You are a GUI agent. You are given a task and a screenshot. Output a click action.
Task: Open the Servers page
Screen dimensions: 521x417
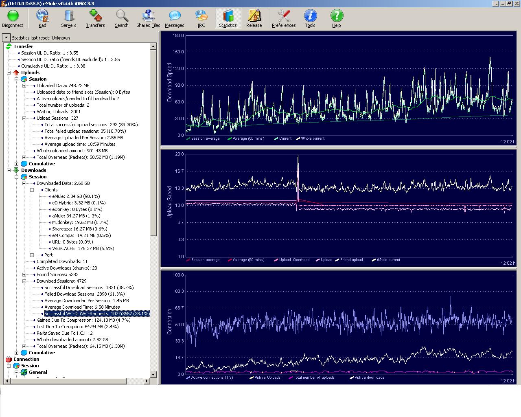coord(68,19)
